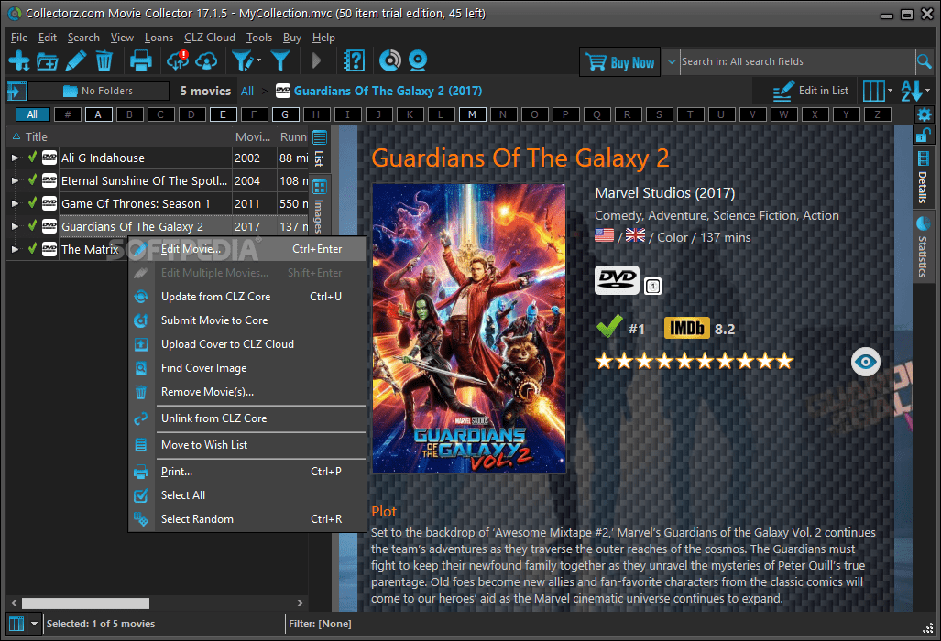Filter list by letter G
Image resolution: width=941 pixels, height=641 pixels.
pos(285,114)
